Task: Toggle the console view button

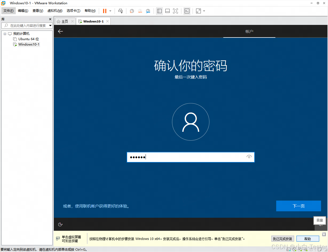Action: 187,11
